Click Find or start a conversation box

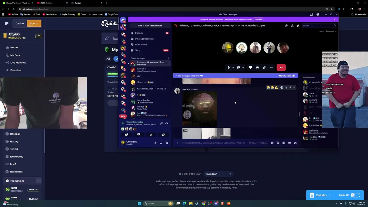click(x=150, y=26)
